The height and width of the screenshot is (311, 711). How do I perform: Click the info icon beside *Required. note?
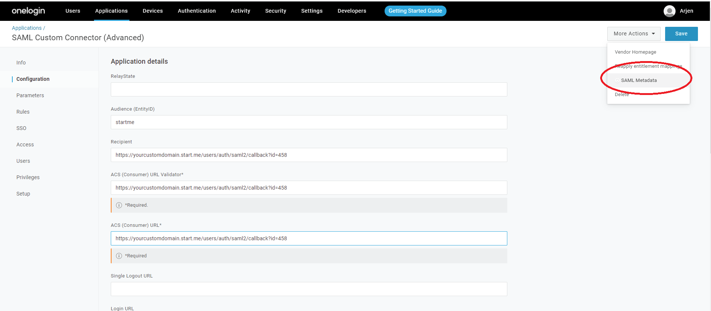click(x=119, y=205)
